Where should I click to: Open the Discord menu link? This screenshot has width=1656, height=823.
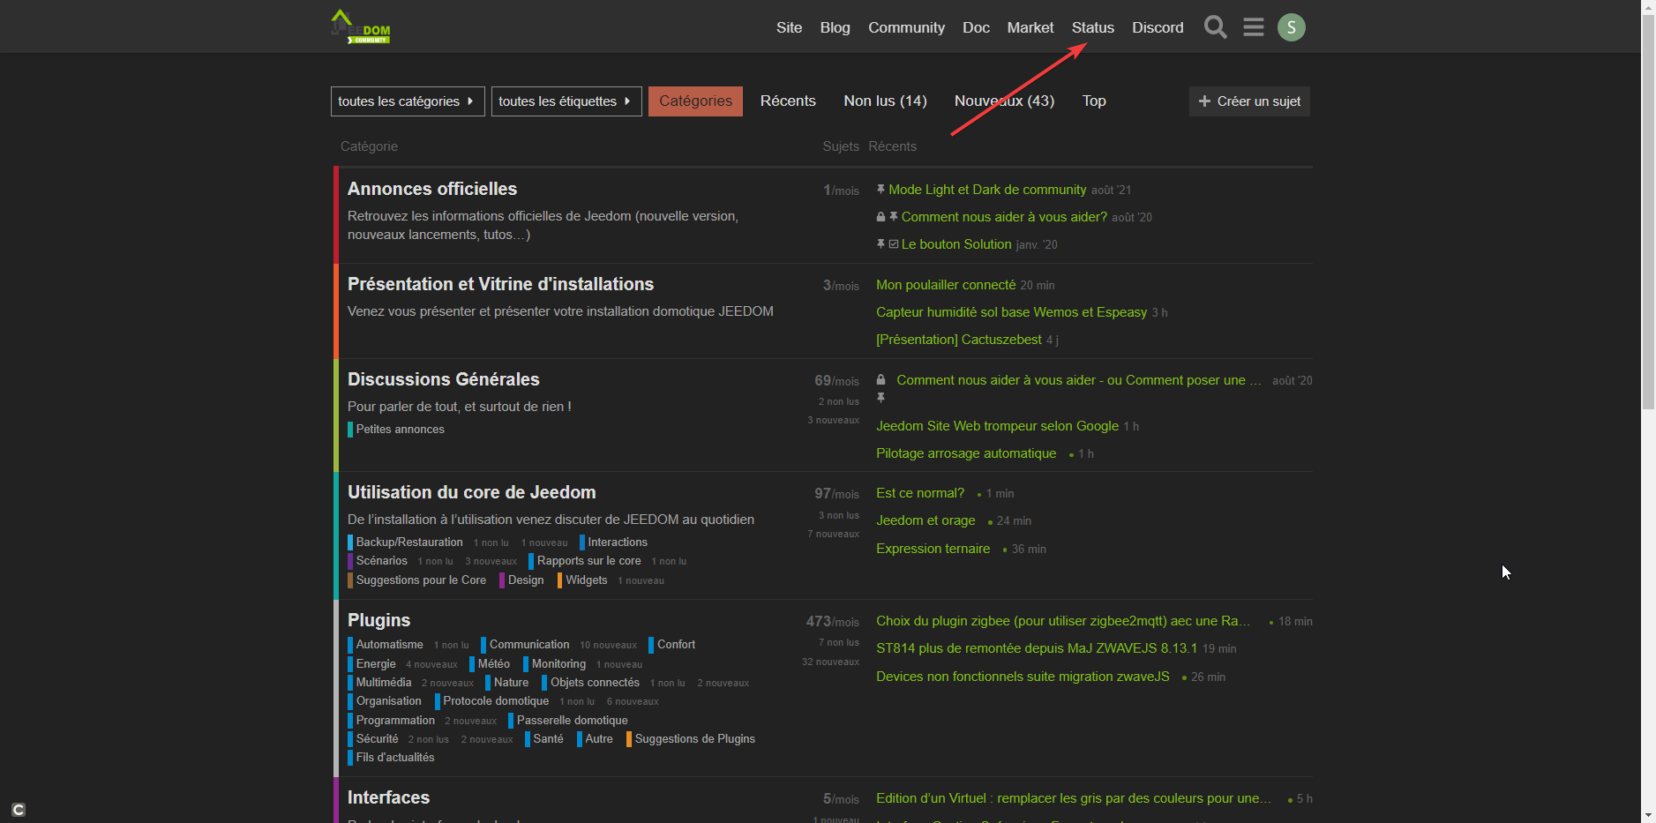tap(1158, 27)
